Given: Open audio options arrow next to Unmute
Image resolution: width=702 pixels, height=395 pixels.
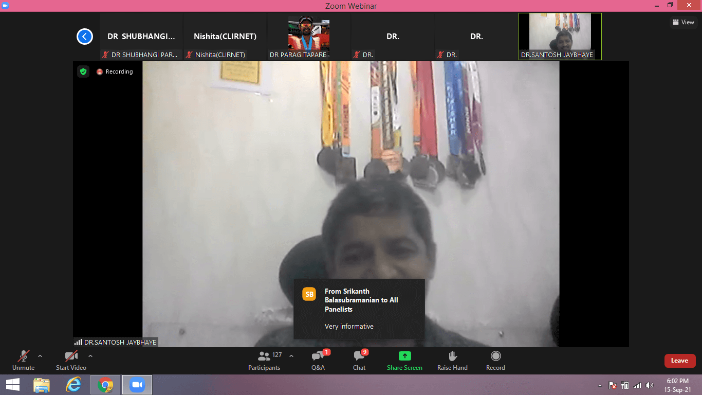Looking at the screenshot, I should (x=40, y=356).
